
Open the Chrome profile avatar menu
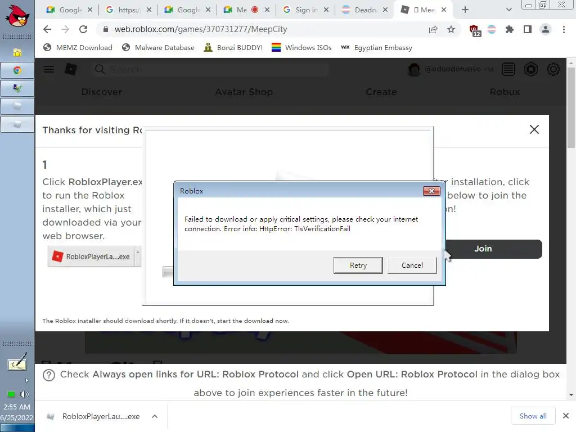(x=546, y=29)
